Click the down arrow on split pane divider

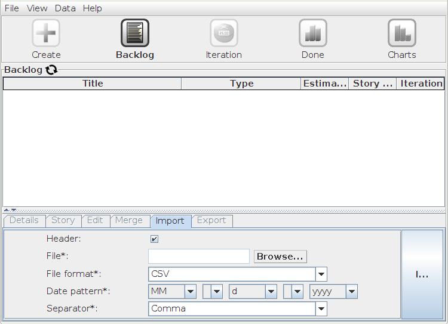point(13,210)
